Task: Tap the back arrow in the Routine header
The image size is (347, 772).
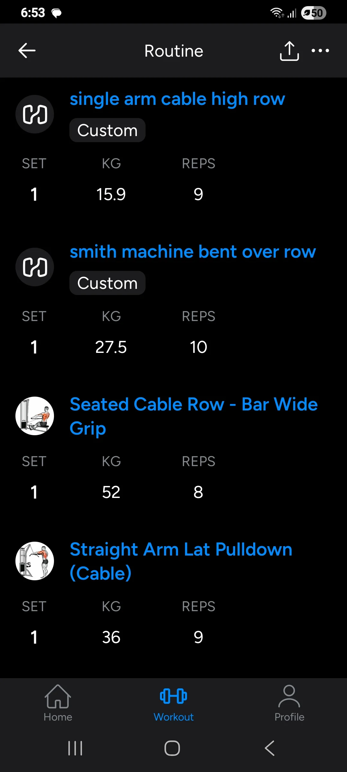Action: [27, 51]
